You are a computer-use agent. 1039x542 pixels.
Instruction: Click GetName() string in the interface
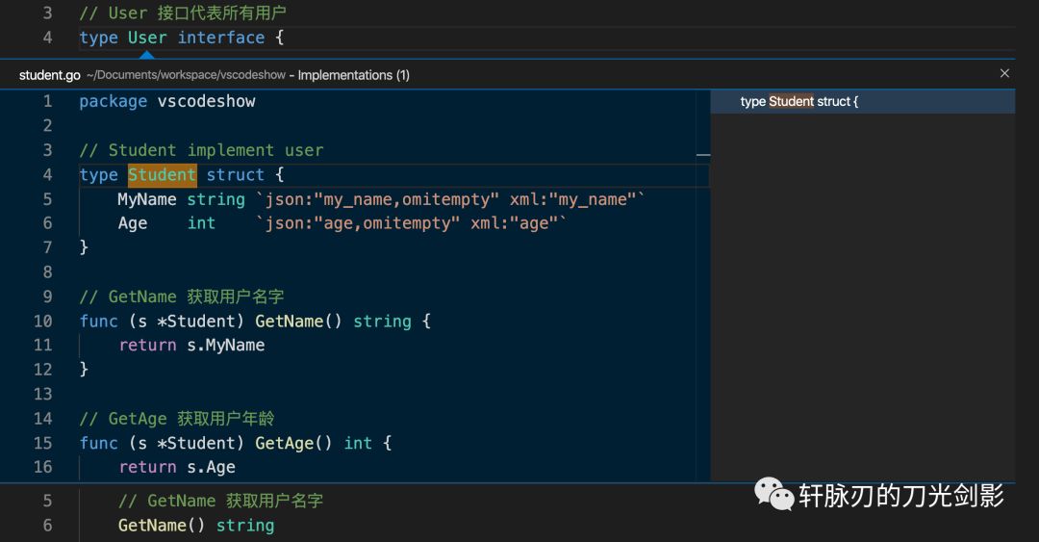click(x=196, y=526)
